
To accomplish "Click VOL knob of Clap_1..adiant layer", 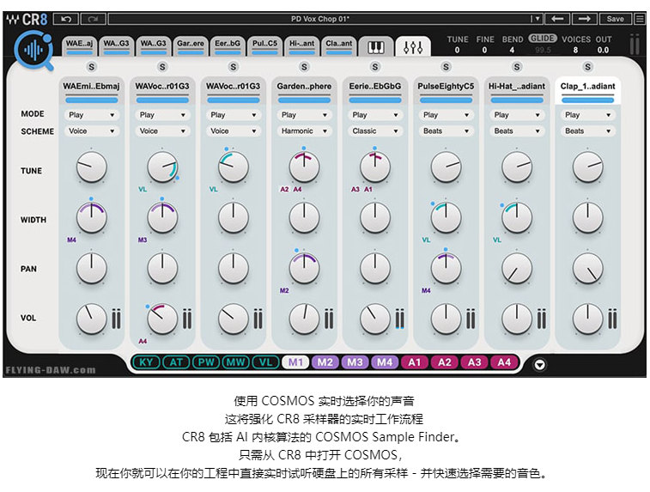I will tap(588, 319).
